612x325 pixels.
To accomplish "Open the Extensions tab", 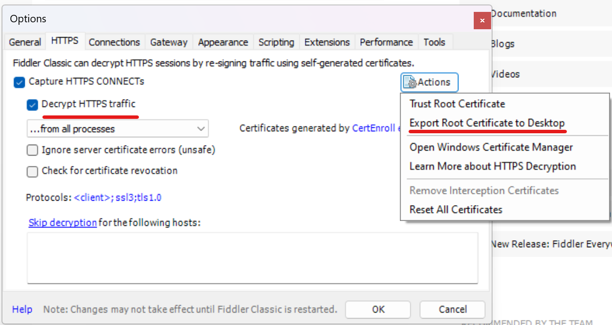I will [327, 42].
